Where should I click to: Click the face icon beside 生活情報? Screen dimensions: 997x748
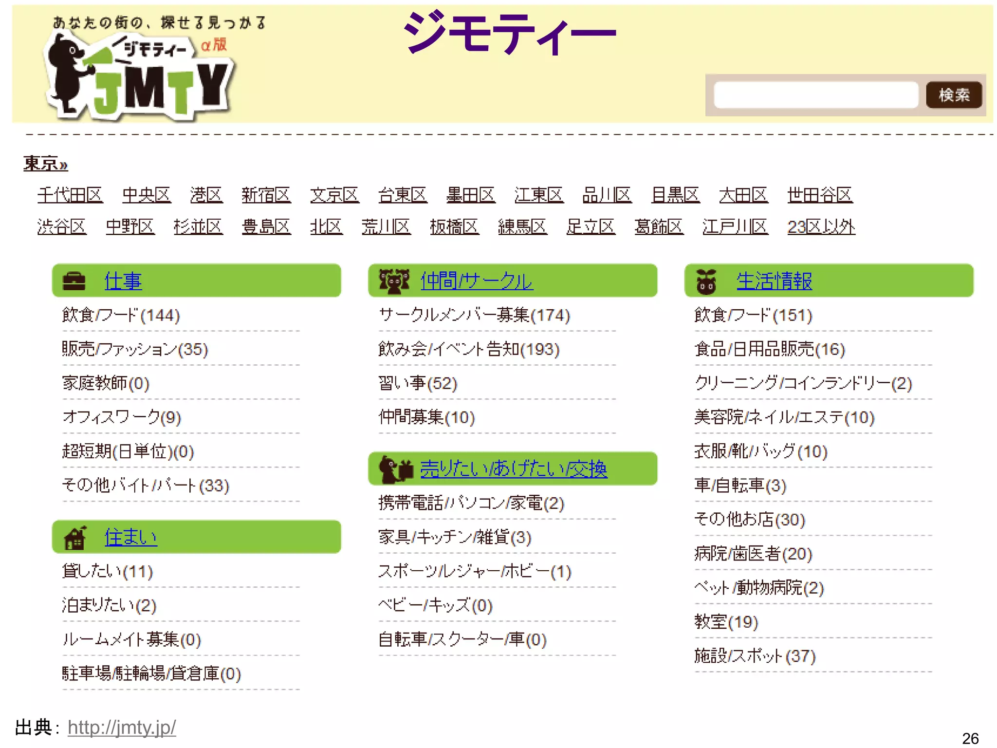point(706,281)
